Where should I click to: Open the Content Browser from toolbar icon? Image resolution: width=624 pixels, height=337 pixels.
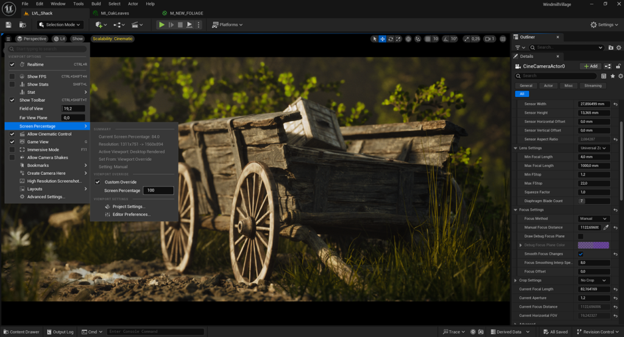click(23, 24)
